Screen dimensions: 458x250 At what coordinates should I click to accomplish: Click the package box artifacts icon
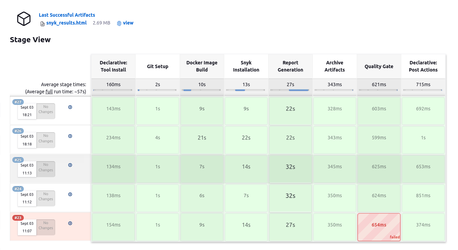tap(24, 19)
